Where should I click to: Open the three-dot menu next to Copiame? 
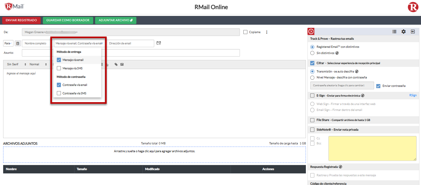pyautogui.click(x=267, y=32)
